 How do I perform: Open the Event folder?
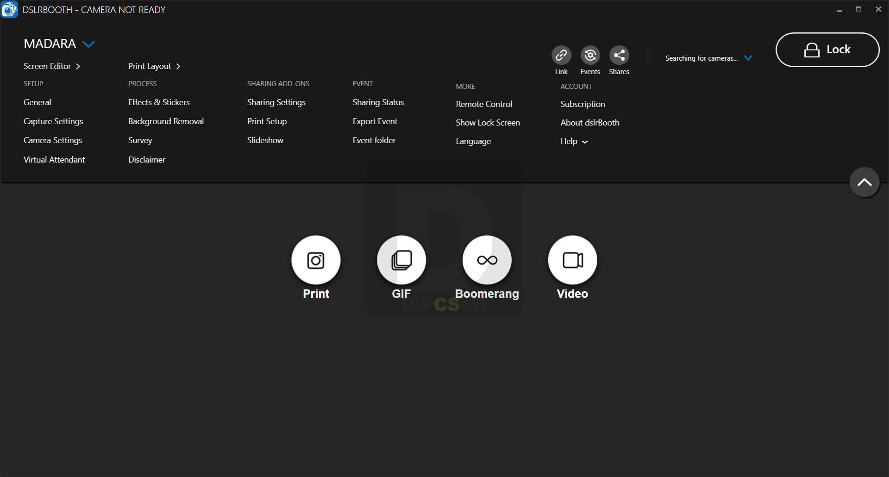pos(374,140)
